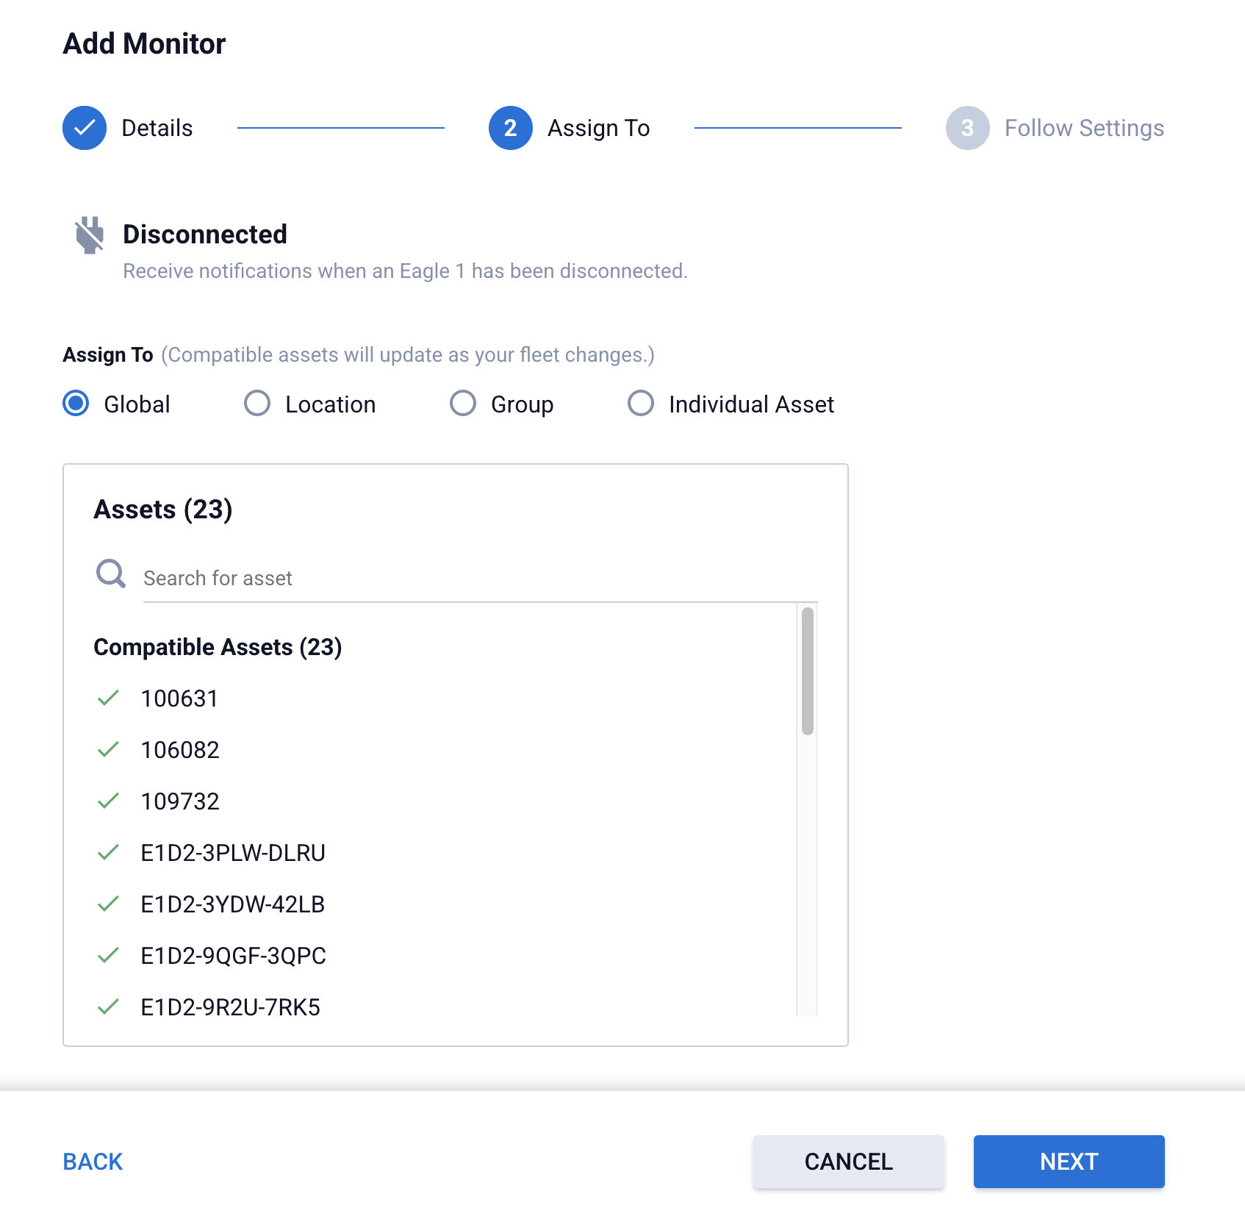Viewport: 1245px width, 1219px height.
Task: Click the search magnifier icon
Action: pyautogui.click(x=111, y=573)
